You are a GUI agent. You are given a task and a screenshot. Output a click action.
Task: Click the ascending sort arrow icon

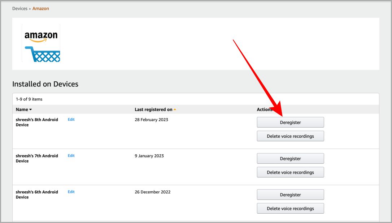point(175,109)
